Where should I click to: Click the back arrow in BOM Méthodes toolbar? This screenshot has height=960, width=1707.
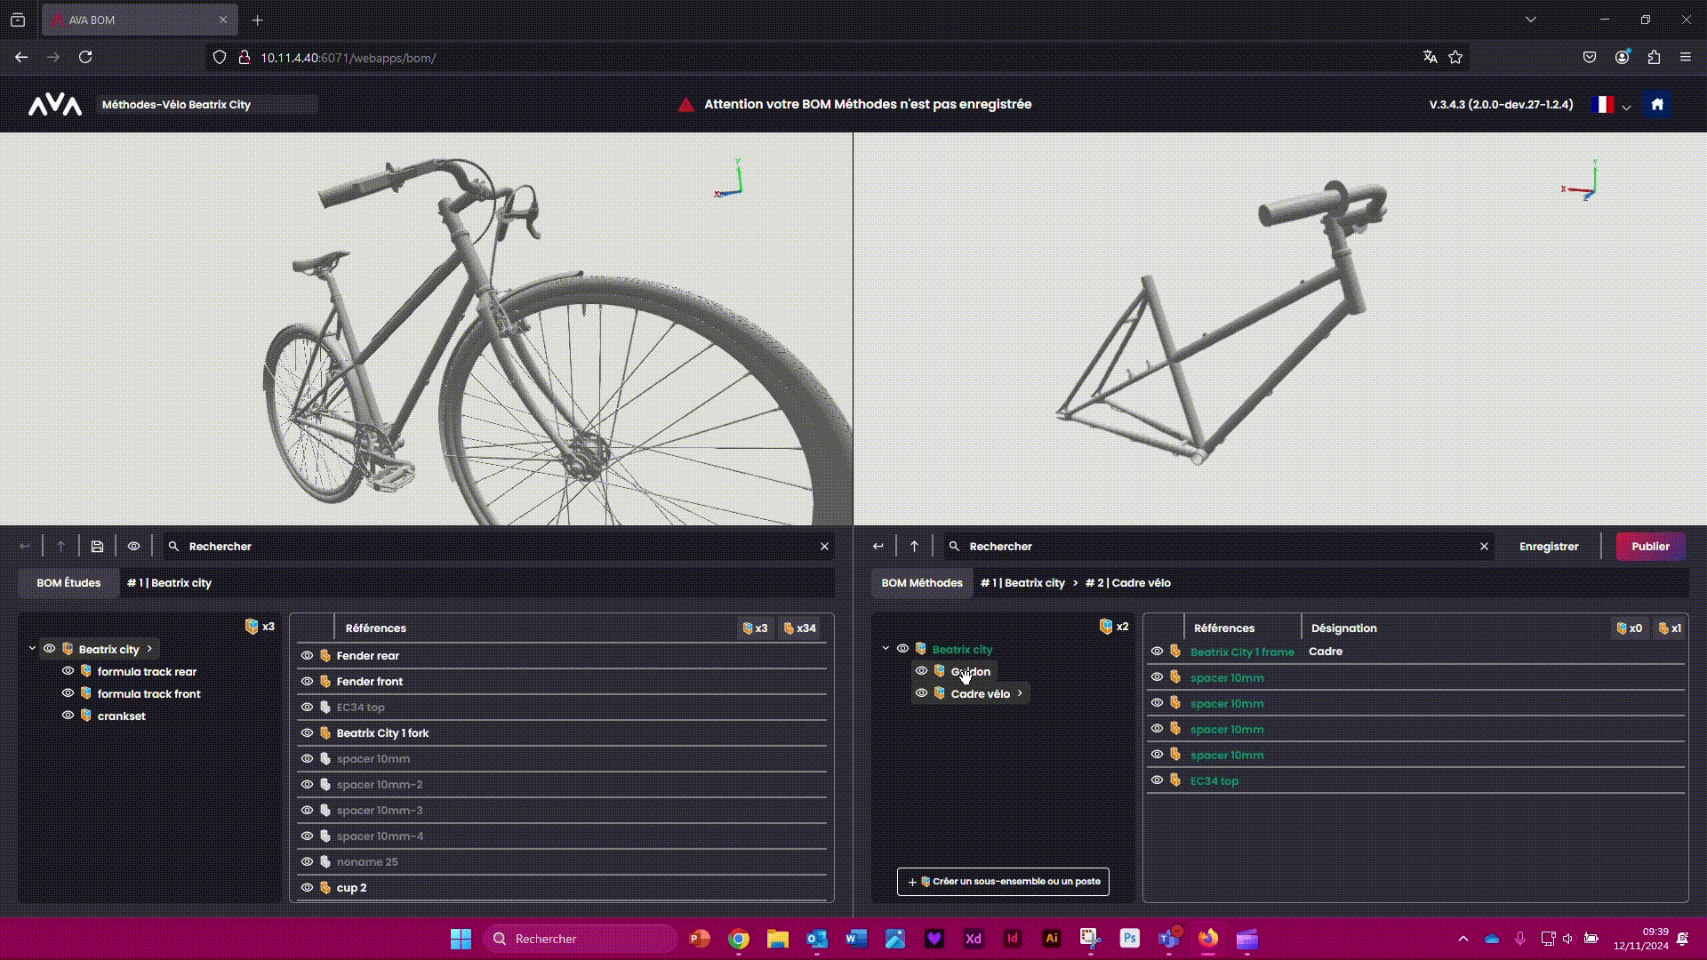(878, 547)
